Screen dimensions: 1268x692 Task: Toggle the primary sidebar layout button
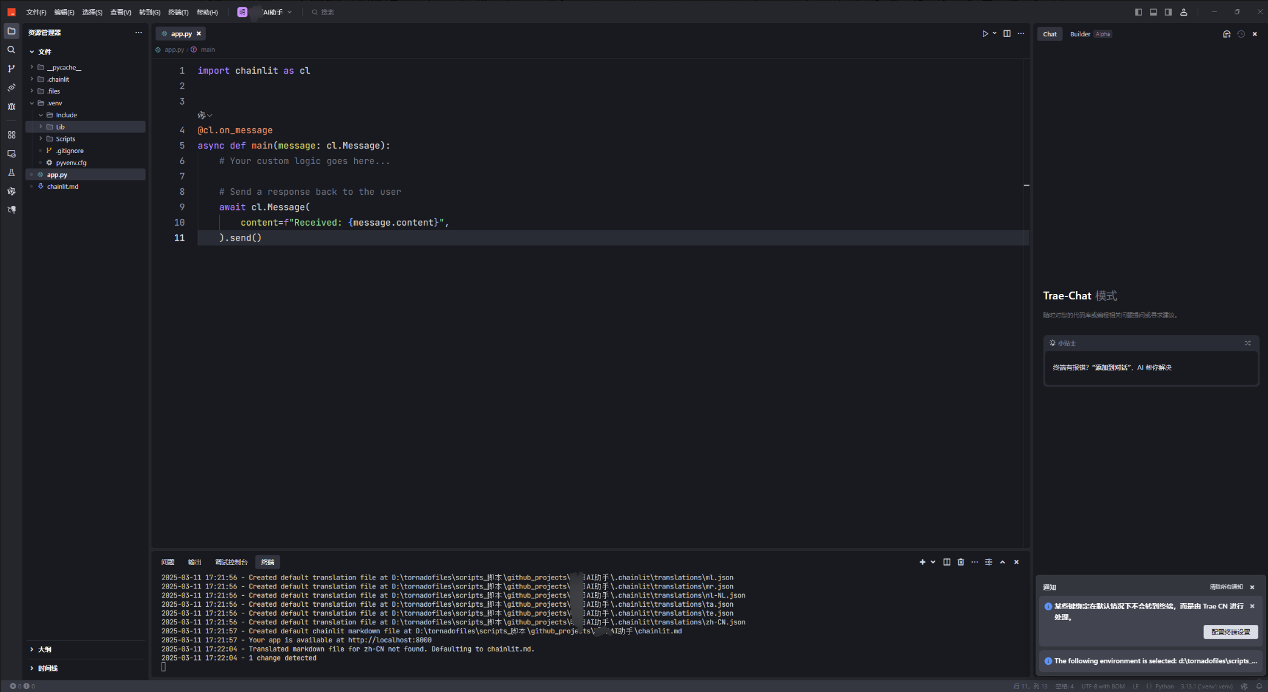1138,12
